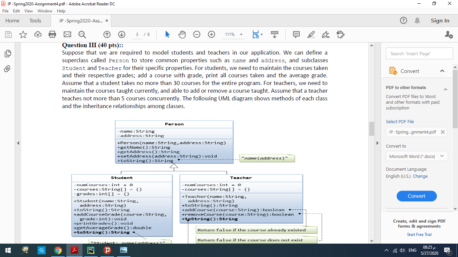Click the Search 'Insert Page' field
458x257 pixels.
coord(419,54)
